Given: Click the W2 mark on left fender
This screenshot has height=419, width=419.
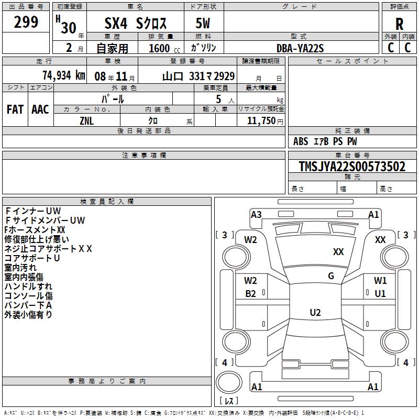Looking at the screenshot, I should 250,240.
